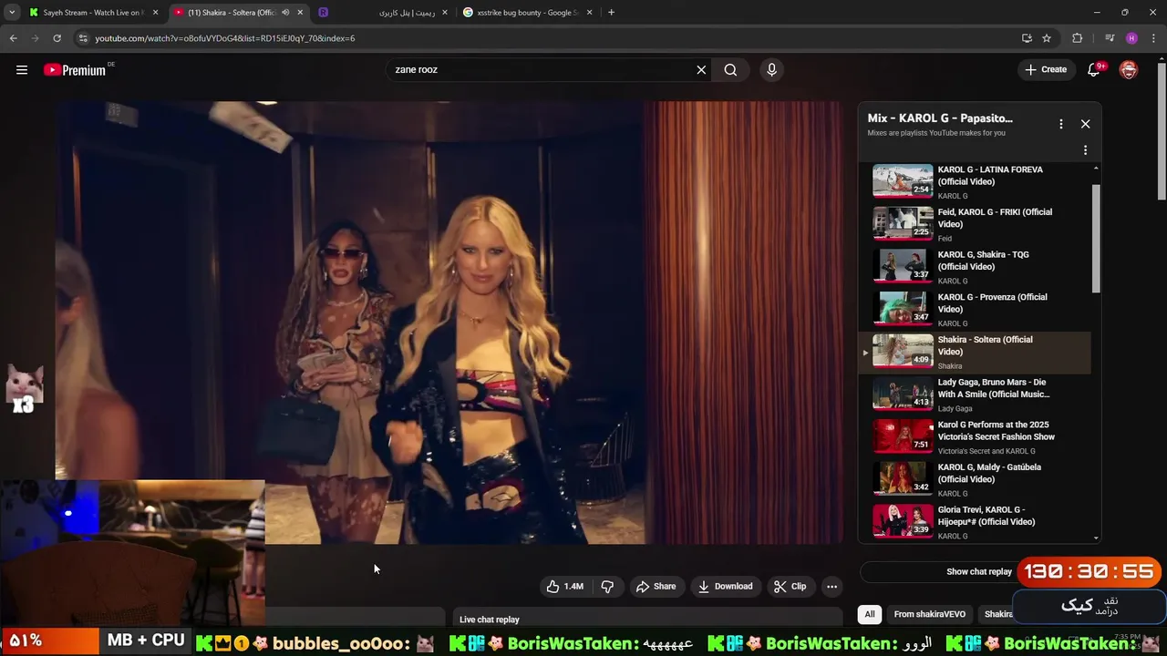This screenshot has height=656, width=1167.
Task: Close the Mix playlist panel
Action: [1085, 124]
